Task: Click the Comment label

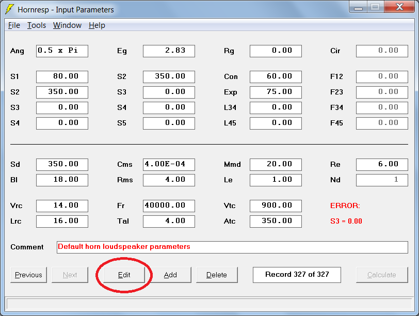Action: tap(27, 247)
